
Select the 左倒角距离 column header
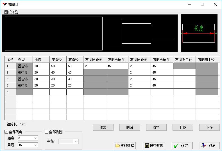(95, 59)
